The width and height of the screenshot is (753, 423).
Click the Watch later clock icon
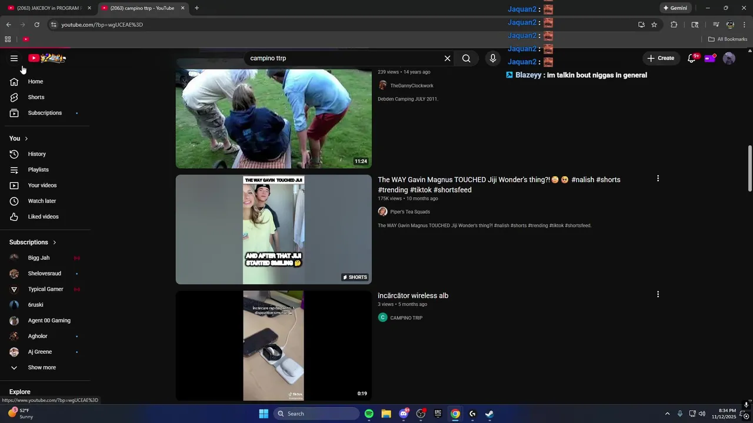pyautogui.click(x=14, y=201)
